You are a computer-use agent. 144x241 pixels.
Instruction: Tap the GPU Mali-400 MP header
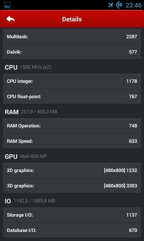point(26,156)
